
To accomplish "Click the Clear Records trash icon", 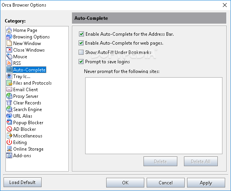I will [x=9, y=102].
